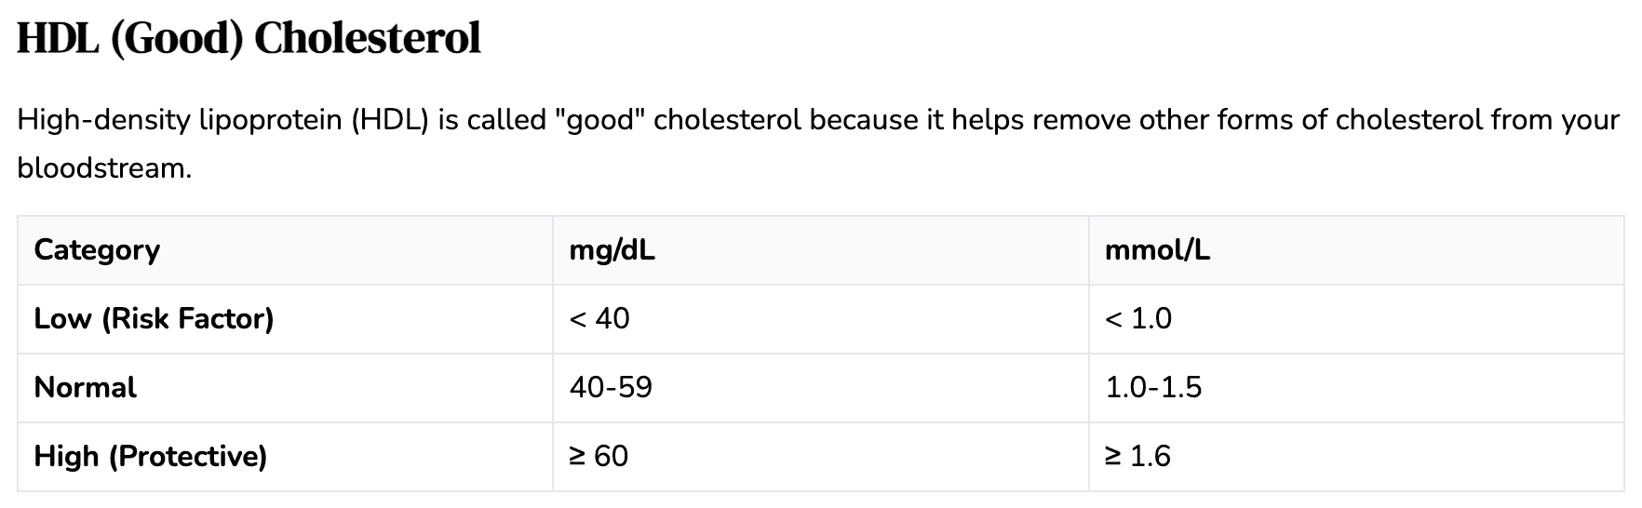Click the < 1.0 mmol/L cell
Screen dimensions: 1642x508
click(1137, 319)
